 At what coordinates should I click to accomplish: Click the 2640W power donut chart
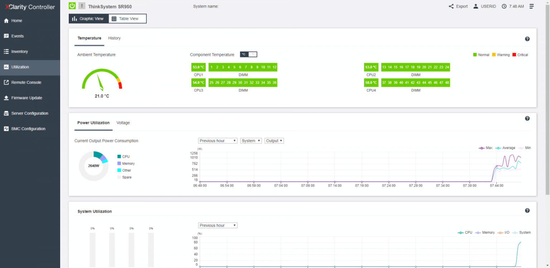[x=93, y=166]
